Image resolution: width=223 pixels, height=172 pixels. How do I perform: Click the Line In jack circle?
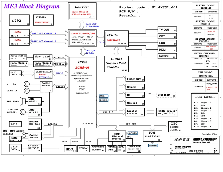pos(26,91)
